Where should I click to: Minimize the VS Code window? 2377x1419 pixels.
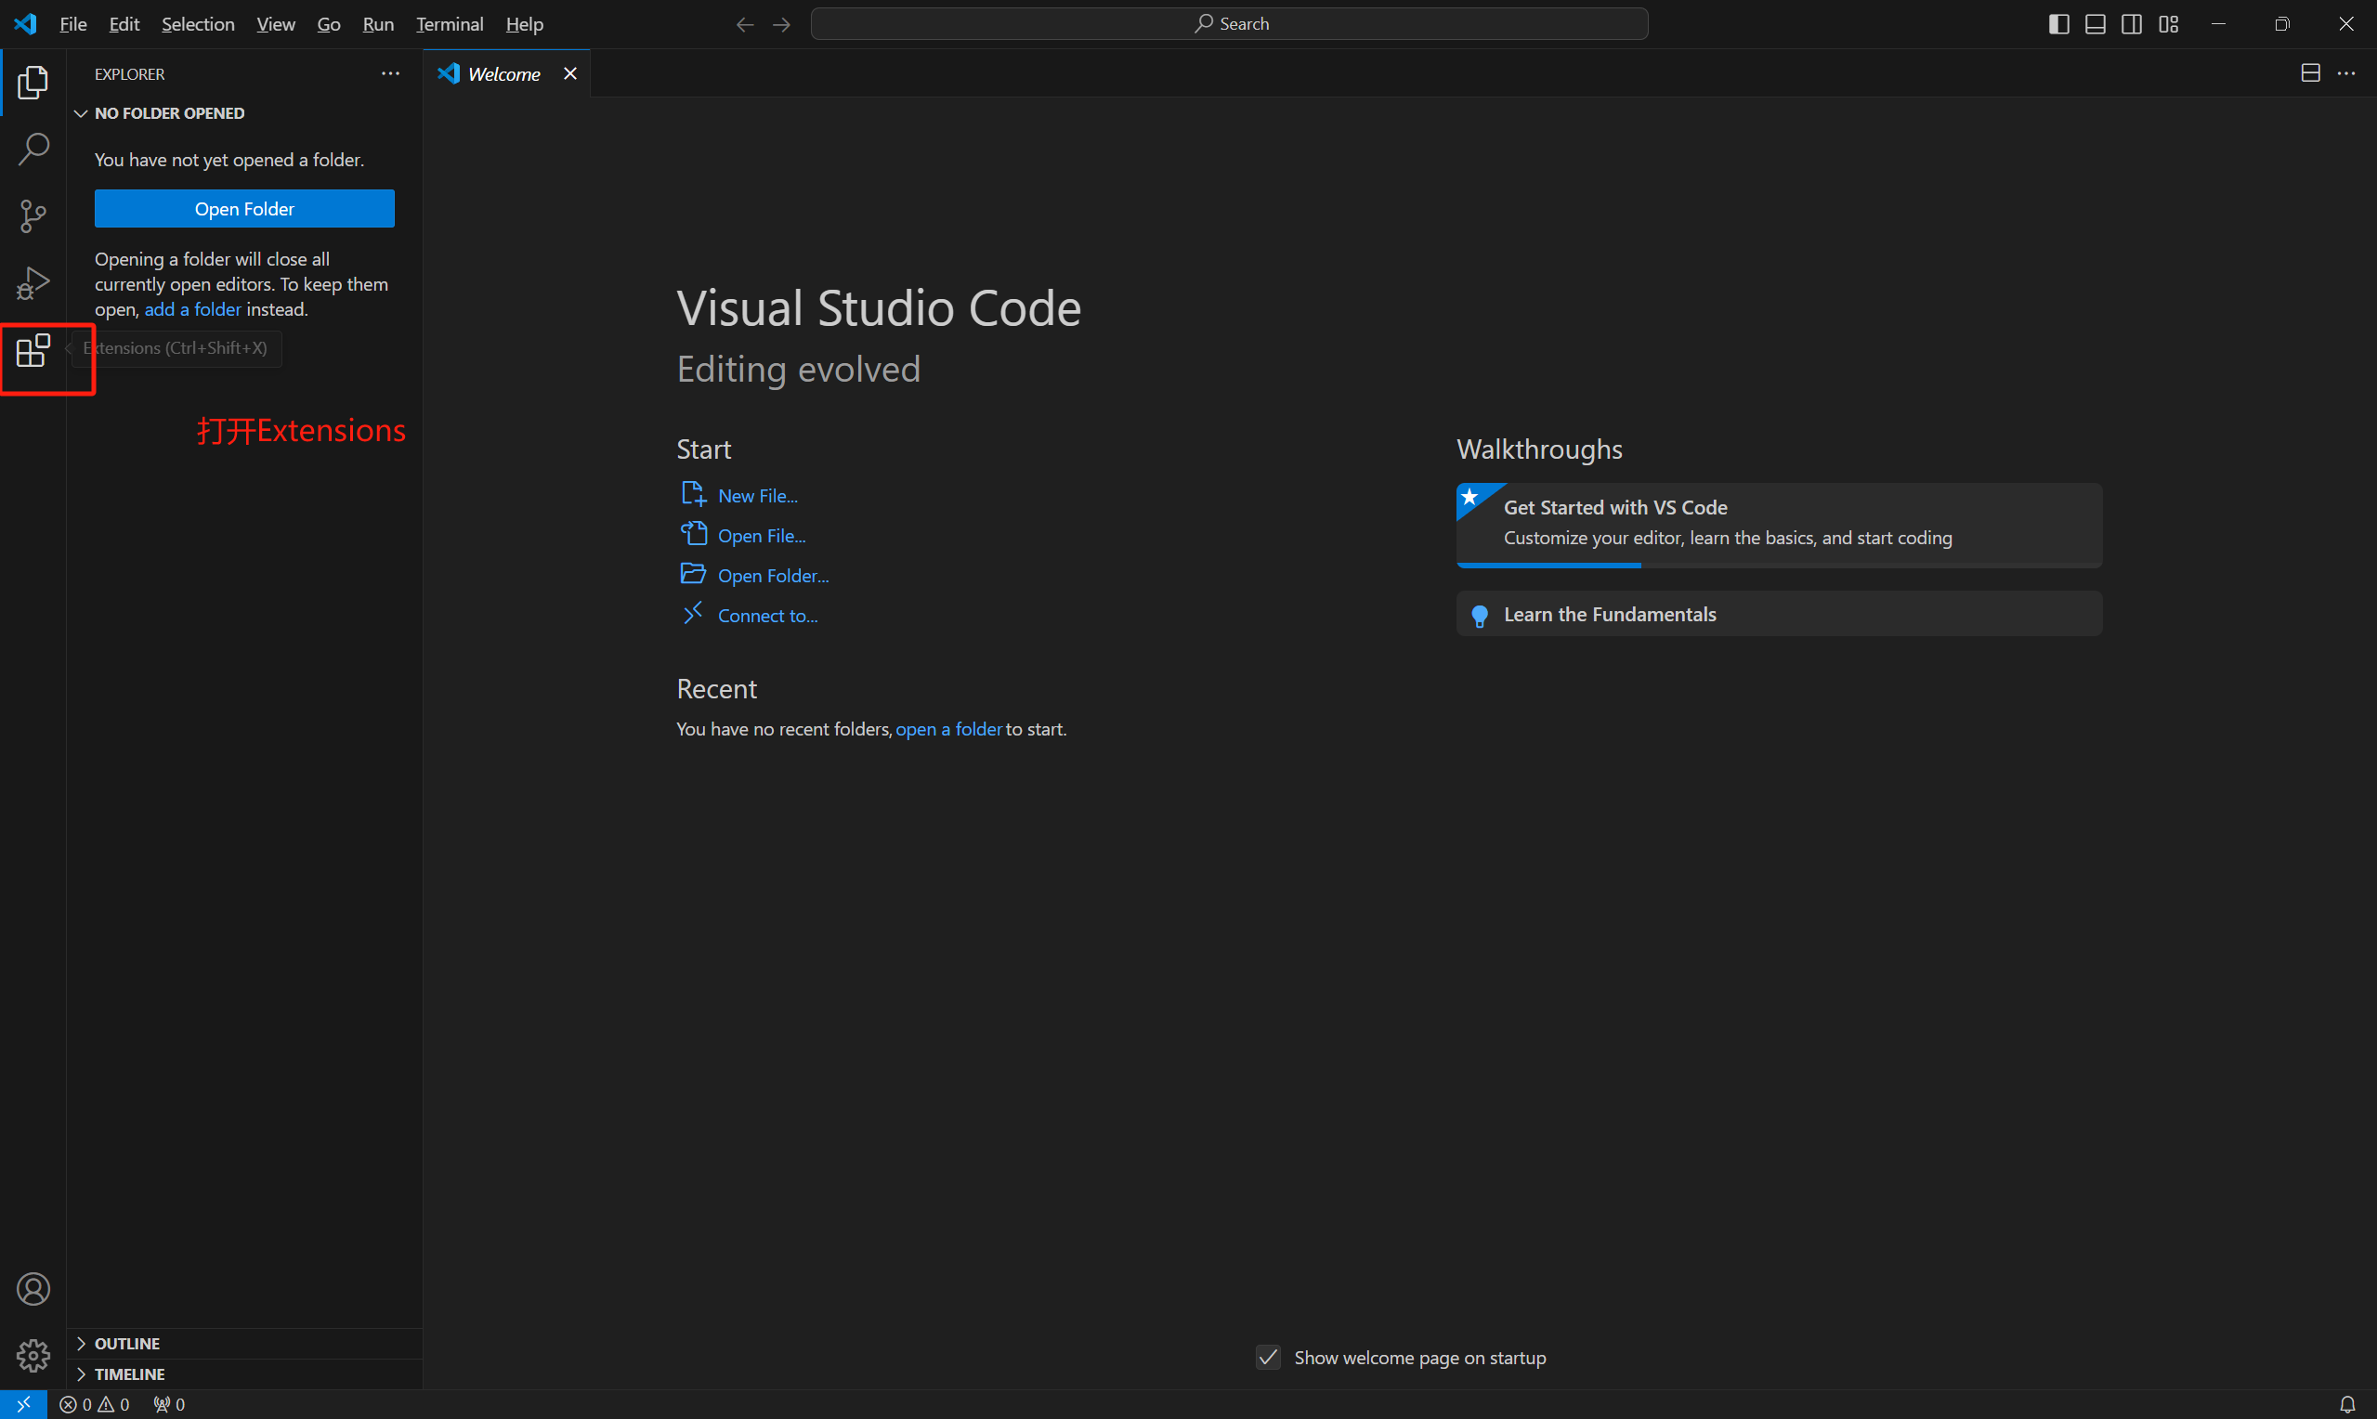pos(2218,24)
